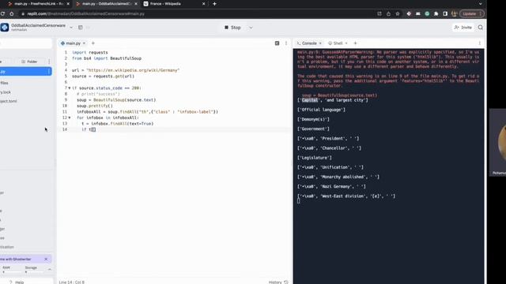Open the Invite collaborators dialog
Screen dimensions: 506x284
(x=463, y=28)
